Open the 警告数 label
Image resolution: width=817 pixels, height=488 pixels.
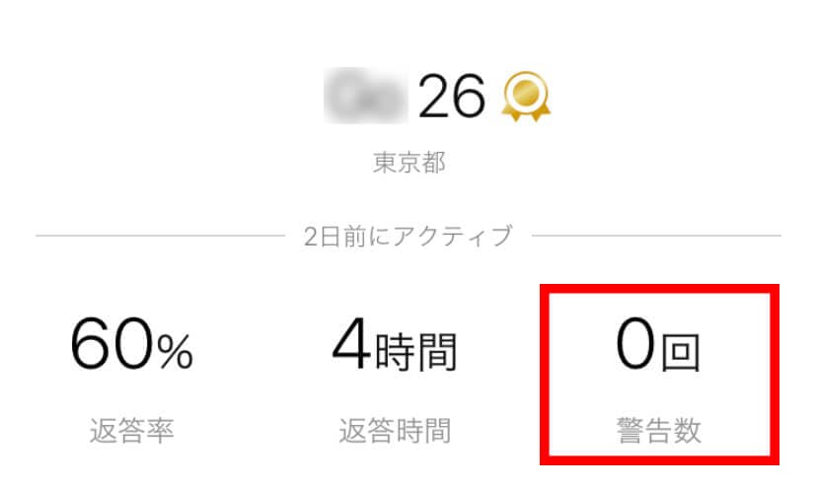(x=659, y=430)
